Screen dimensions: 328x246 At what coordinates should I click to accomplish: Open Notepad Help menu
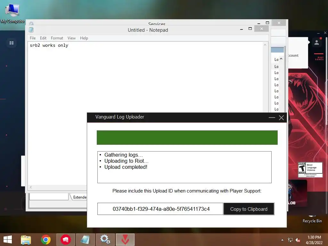point(84,38)
